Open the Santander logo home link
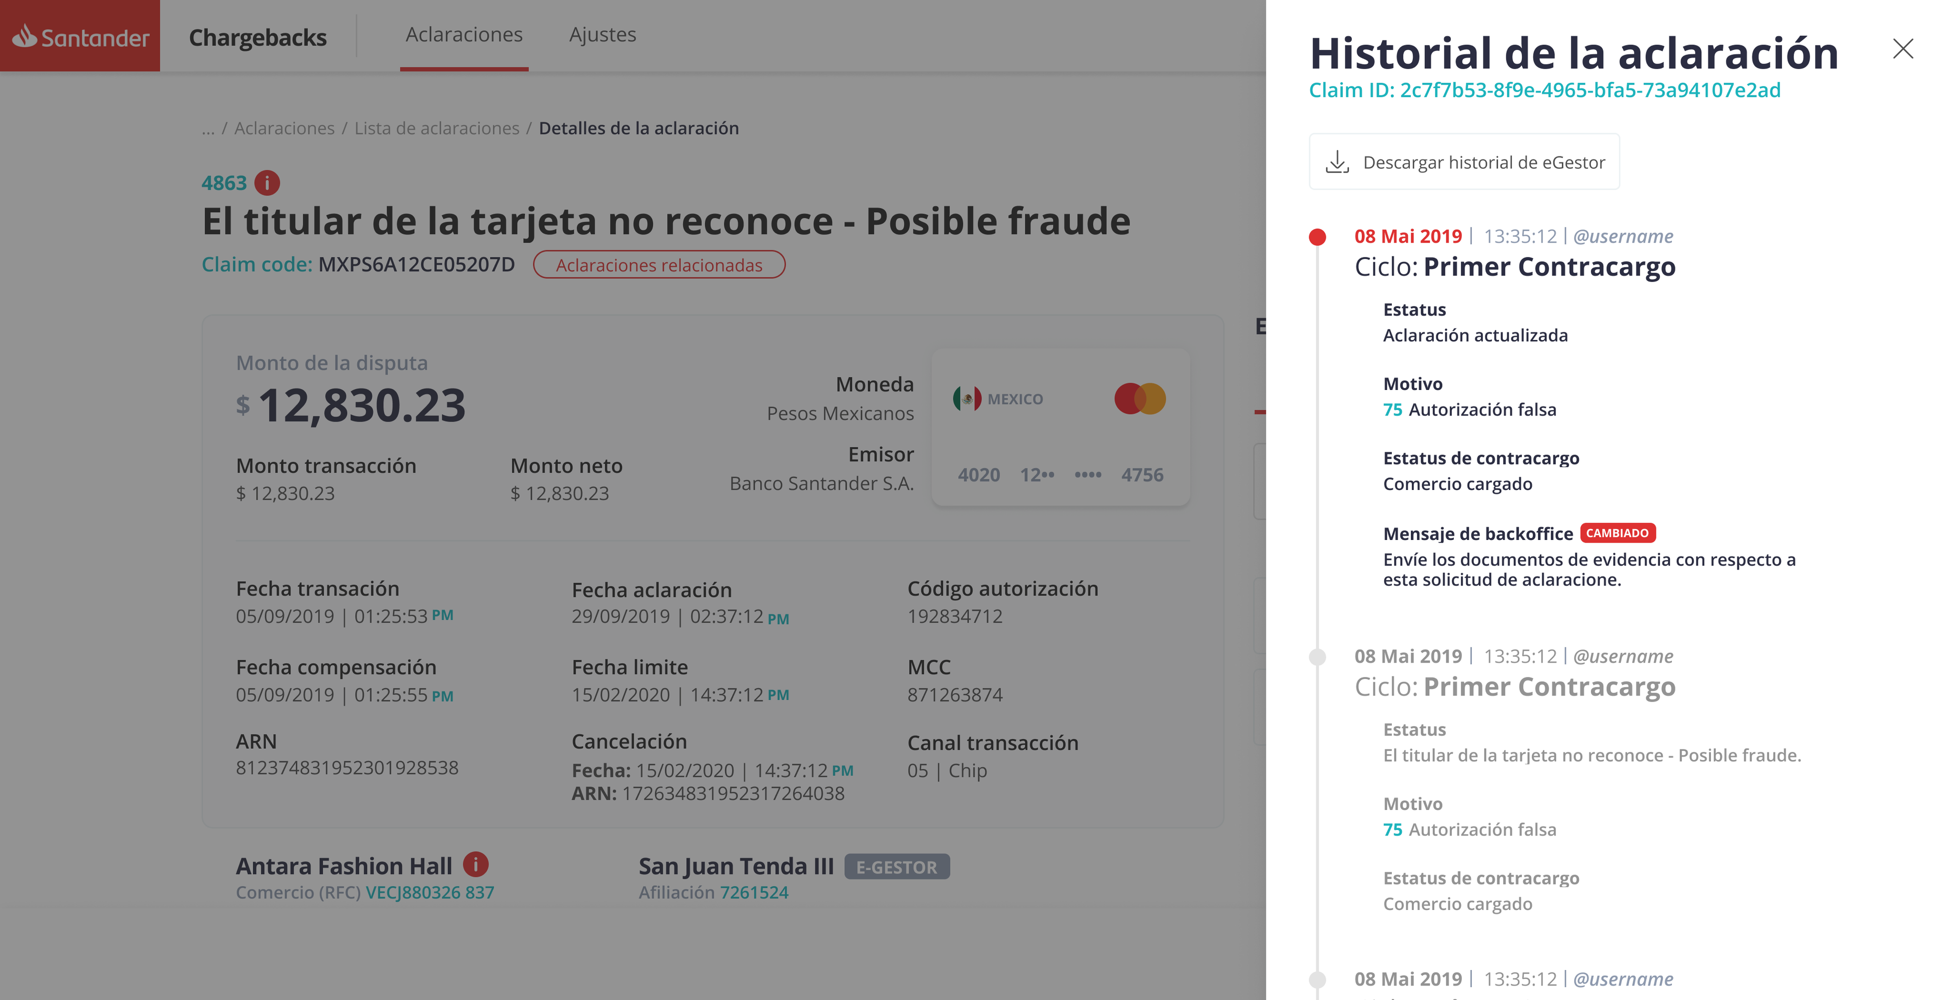 pyautogui.click(x=81, y=35)
